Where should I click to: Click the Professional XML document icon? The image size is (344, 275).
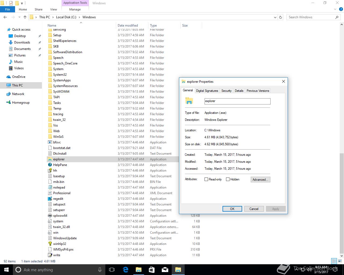(50, 193)
